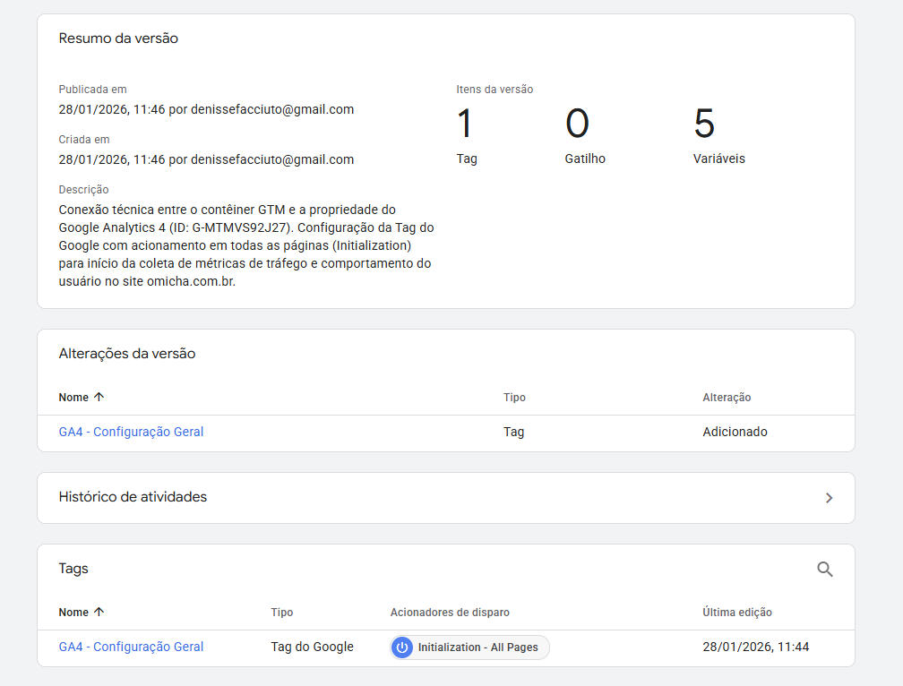The image size is (903, 686).
Task: Open GA4 - Configuração Geral in the Tags table
Action: [131, 646]
